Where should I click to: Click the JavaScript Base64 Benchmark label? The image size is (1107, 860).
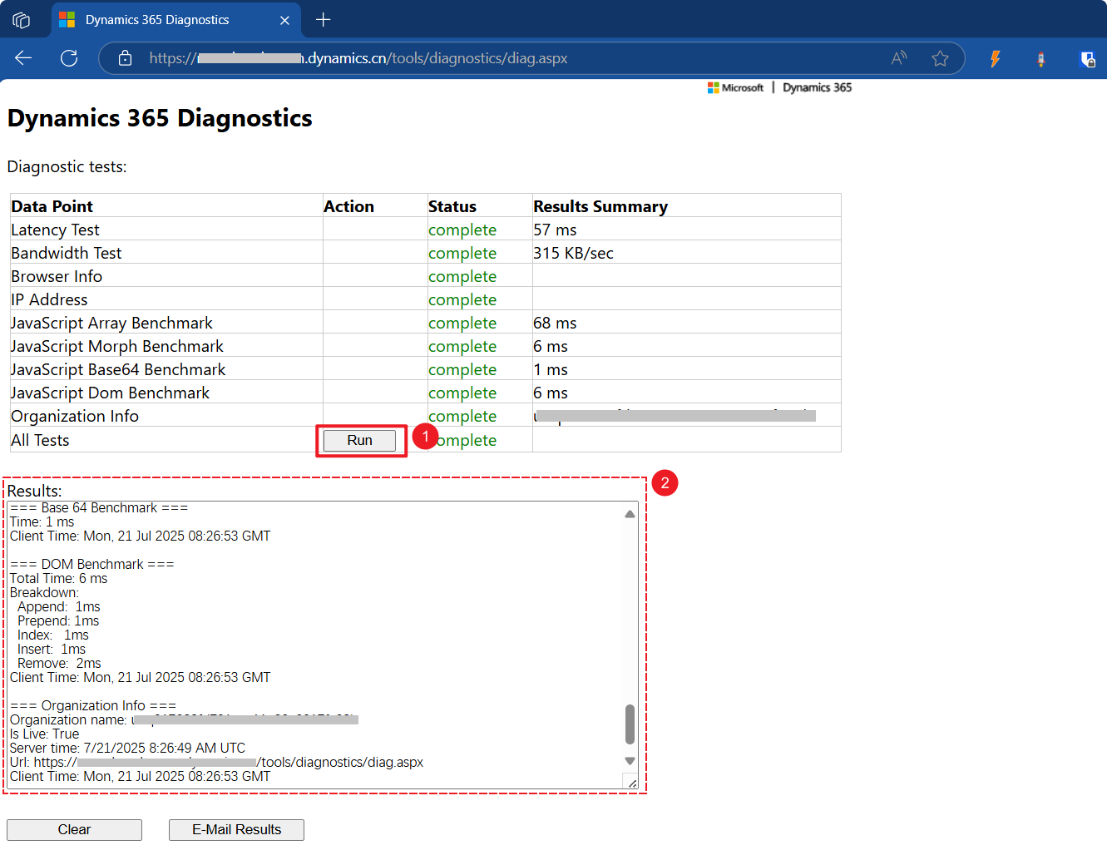118,369
